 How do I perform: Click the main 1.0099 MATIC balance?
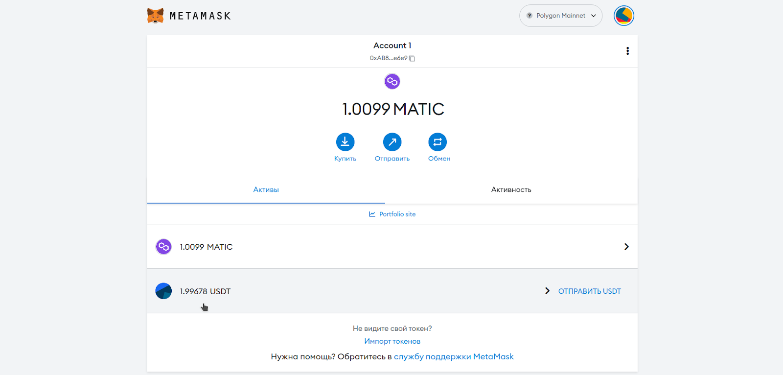pyautogui.click(x=393, y=109)
